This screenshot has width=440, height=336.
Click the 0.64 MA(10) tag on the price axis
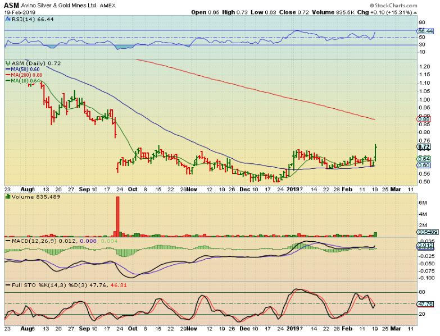pos(424,159)
